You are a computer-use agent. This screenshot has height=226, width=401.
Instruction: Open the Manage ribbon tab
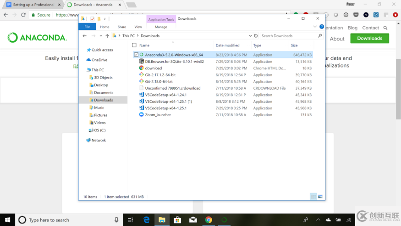coord(161,27)
